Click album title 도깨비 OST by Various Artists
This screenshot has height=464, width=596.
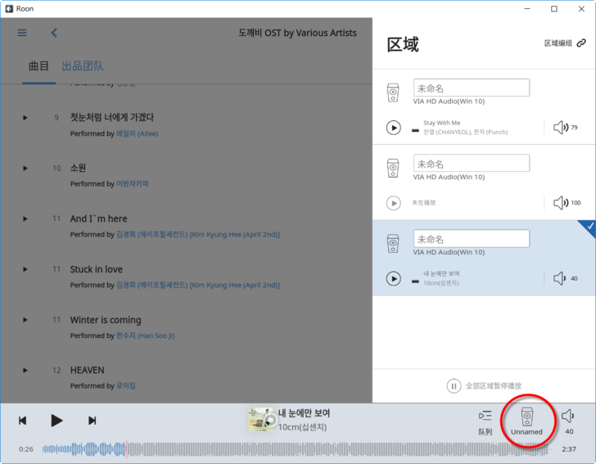(298, 33)
